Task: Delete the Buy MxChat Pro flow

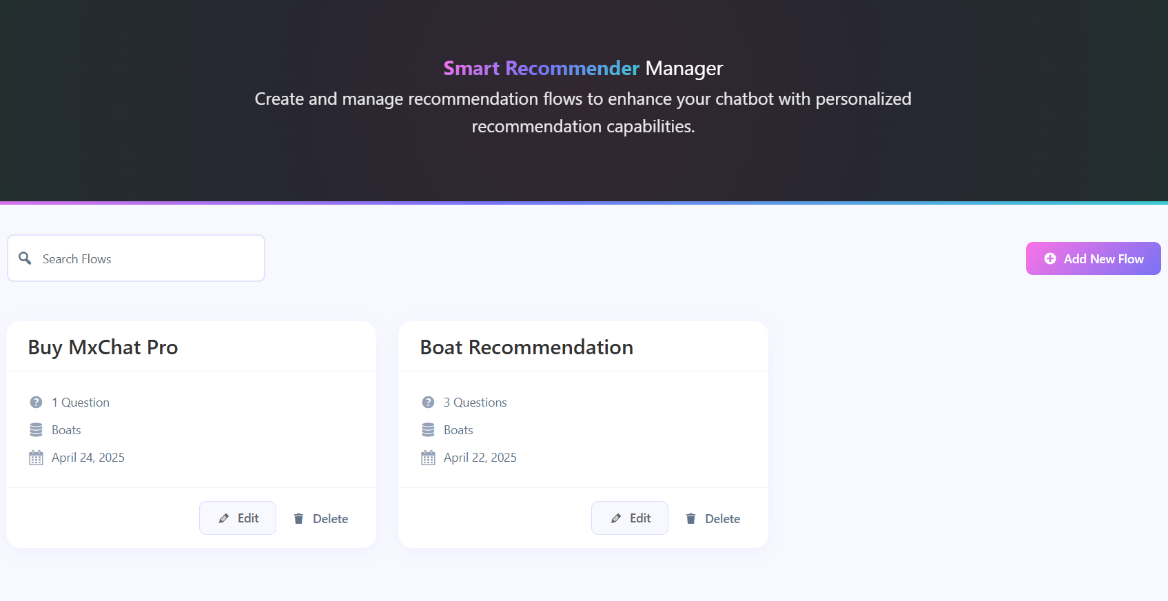Action: click(x=320, y=518)
